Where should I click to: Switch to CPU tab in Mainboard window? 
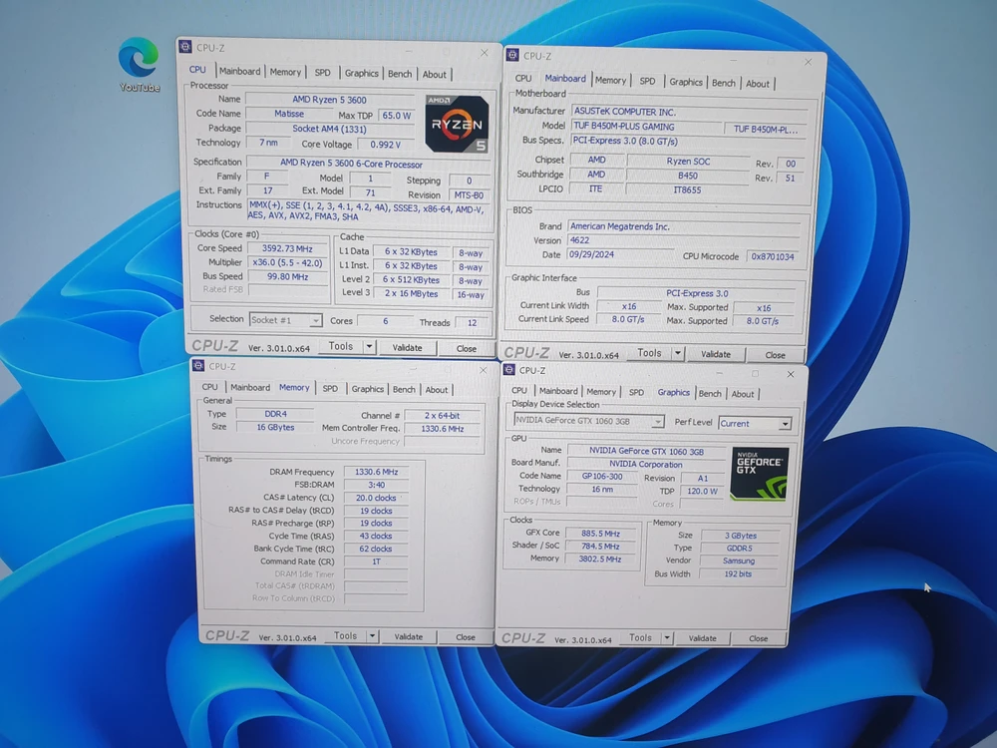click(523, 78)
